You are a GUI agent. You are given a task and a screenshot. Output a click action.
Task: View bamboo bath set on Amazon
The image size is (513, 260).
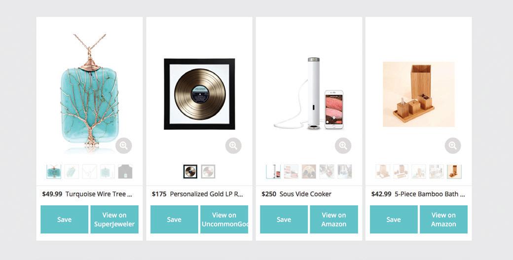(443, 220)
